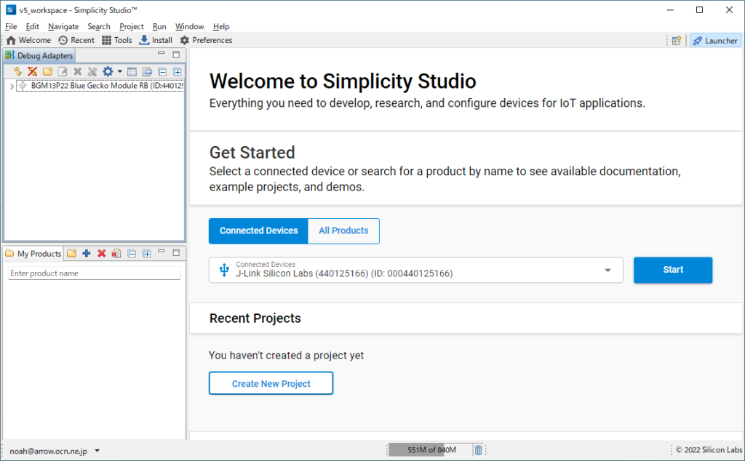Click the Create New Project button
The image size is (745, 461).
pos(271,383)
